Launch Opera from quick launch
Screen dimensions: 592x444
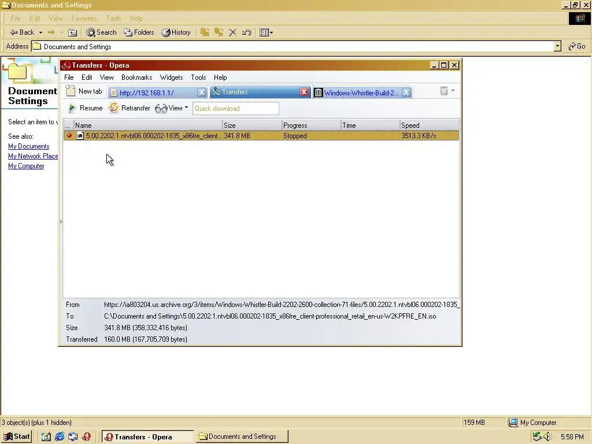(87, 437)
